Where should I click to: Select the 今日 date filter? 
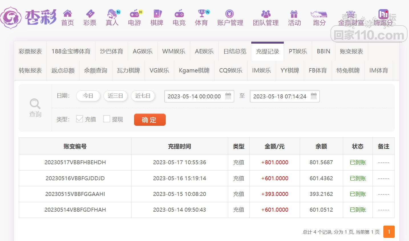pyautogui.click(x=88, y=96)
